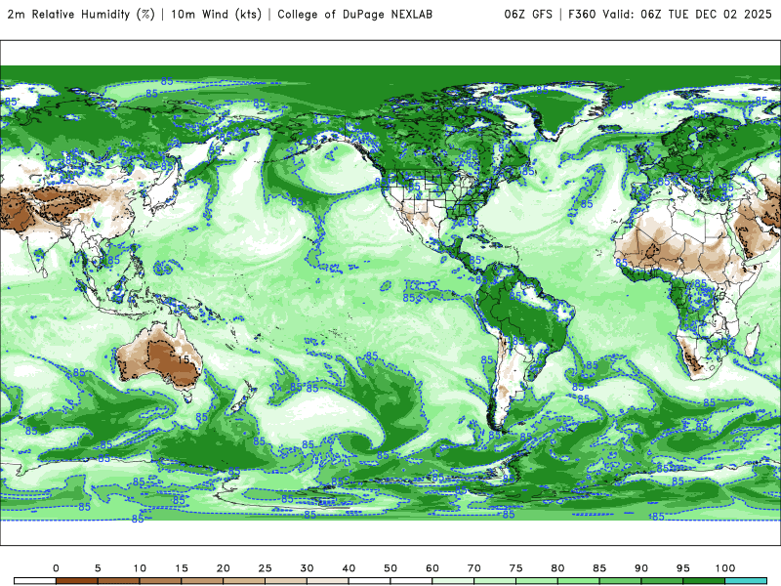Click the legend value '40'
This screenshot has width=781, height=586.
click(349, 568)
